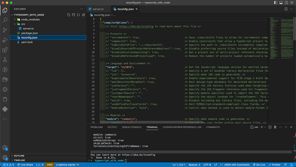Open notifications bell in status bar
Screen dimensions: 296x167
click(291, 165)
